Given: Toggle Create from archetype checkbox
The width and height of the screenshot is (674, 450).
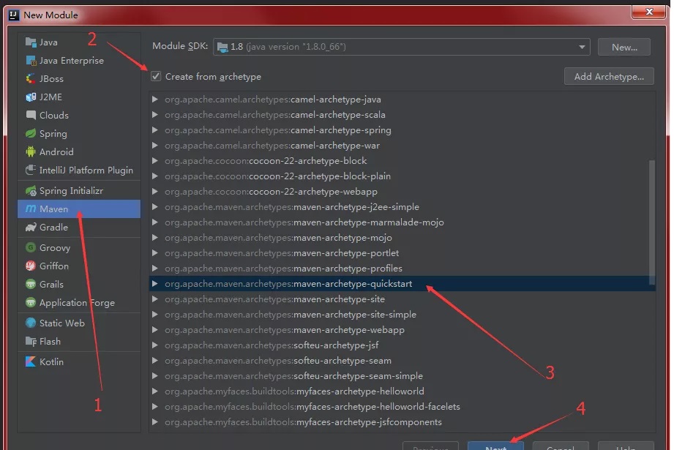Looking at the screenshot, I should pyautogui.click(x=156, y=77).
